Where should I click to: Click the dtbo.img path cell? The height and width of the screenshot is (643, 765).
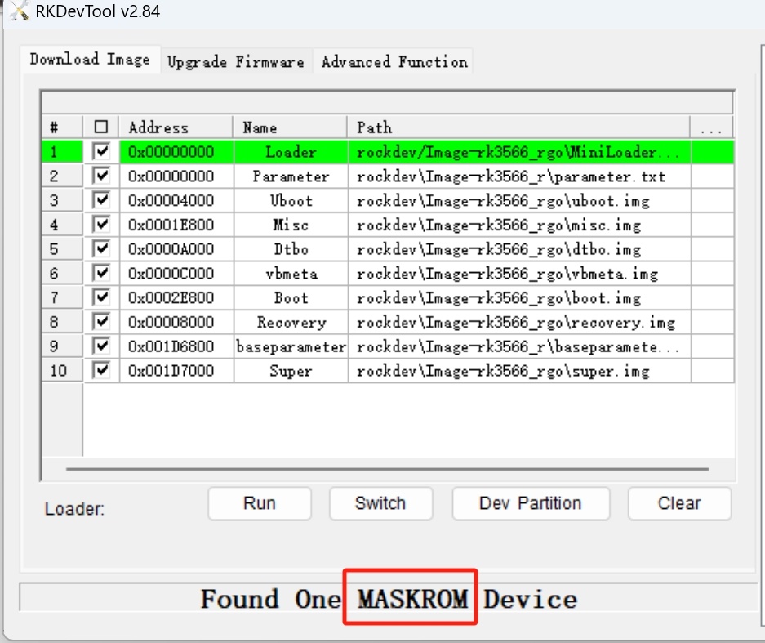coord(519,249)
